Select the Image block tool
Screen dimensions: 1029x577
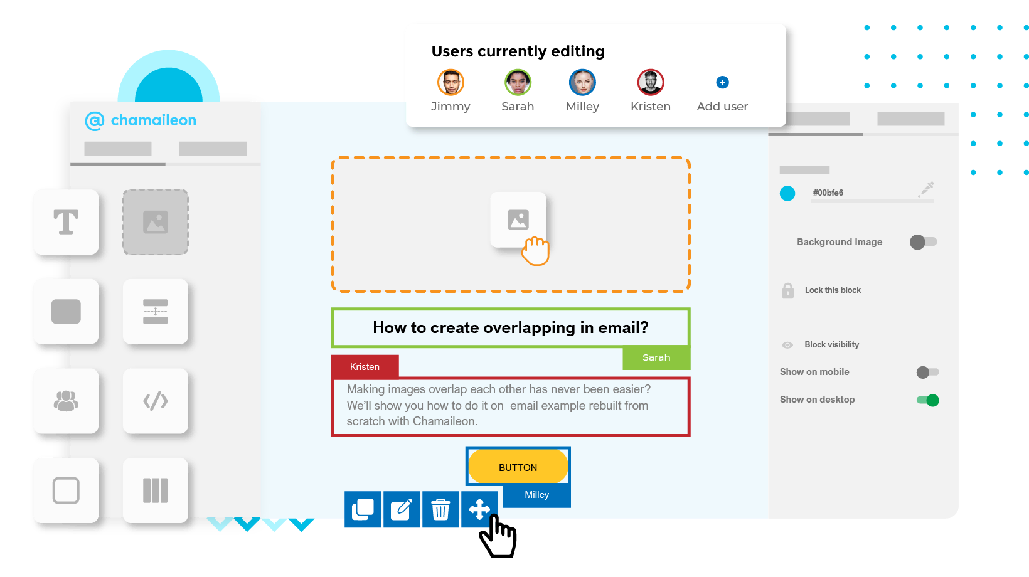155,222
